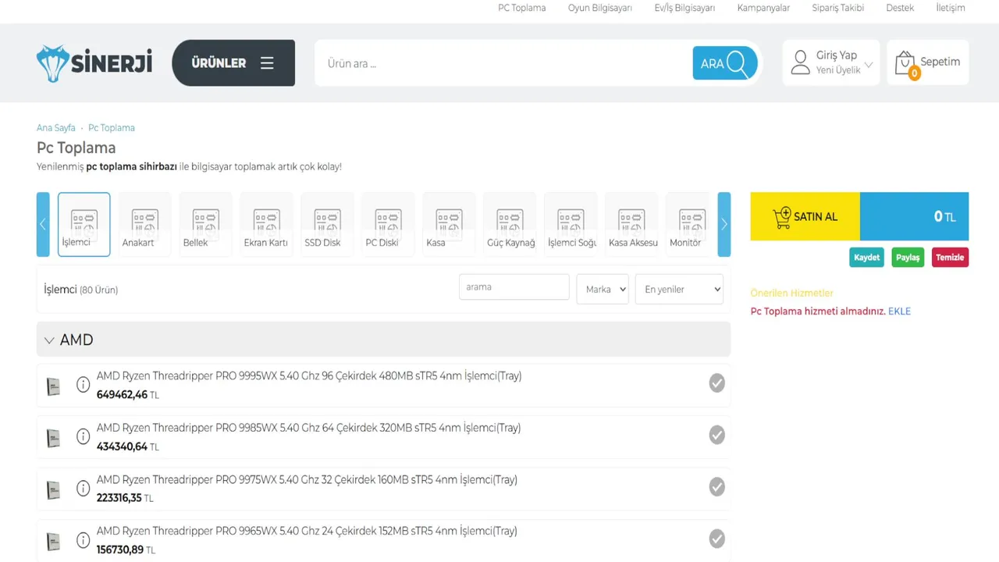The width and height of the screenshot is (999, 562).
Task: Click the Threadripper PRO 9965WX 24 Çekirdek title
Action: click(307, 532)
